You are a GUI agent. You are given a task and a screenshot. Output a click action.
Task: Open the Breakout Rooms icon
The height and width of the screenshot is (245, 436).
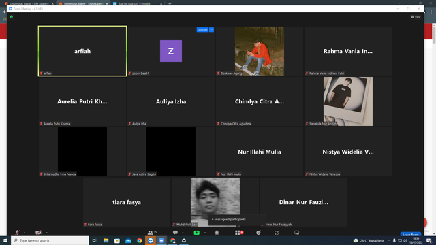click(238, 233)
